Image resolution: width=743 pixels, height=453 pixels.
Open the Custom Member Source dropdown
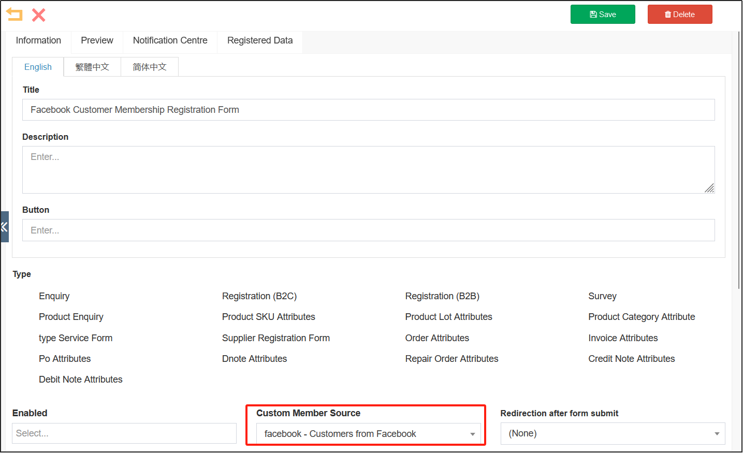[368, 434]
